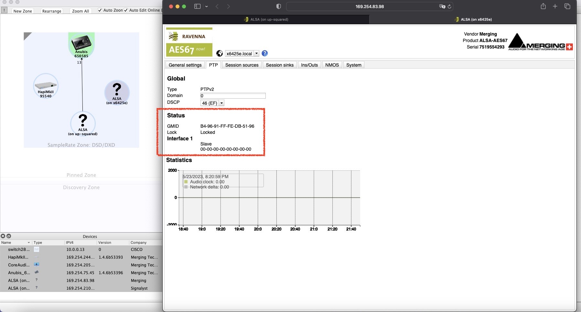Select the HapiMkII 95540 device icon
The image size is (581, 312).
coord(46,86)
